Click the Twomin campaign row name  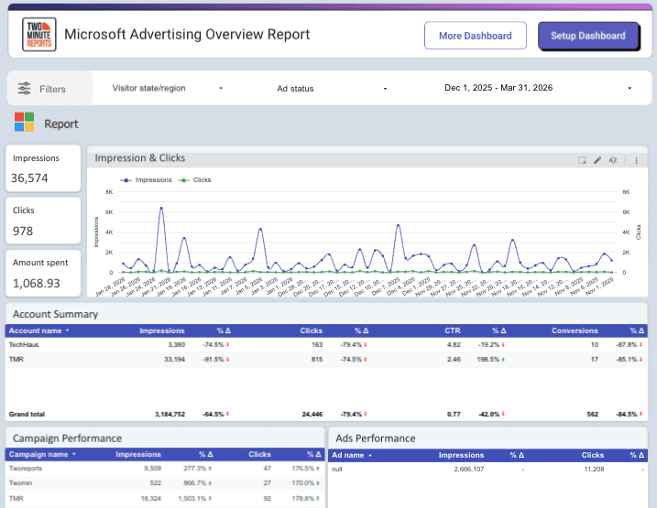point(20,483)
